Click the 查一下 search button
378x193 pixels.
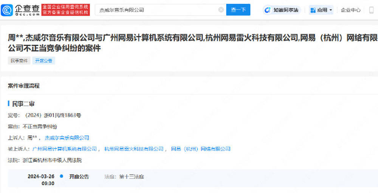point(238,10)
